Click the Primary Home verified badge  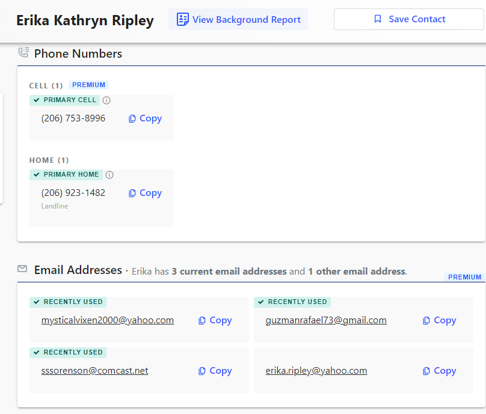click(x=66, y=175)
